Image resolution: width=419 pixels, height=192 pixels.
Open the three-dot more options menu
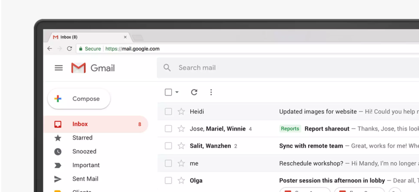click(211, 92)
